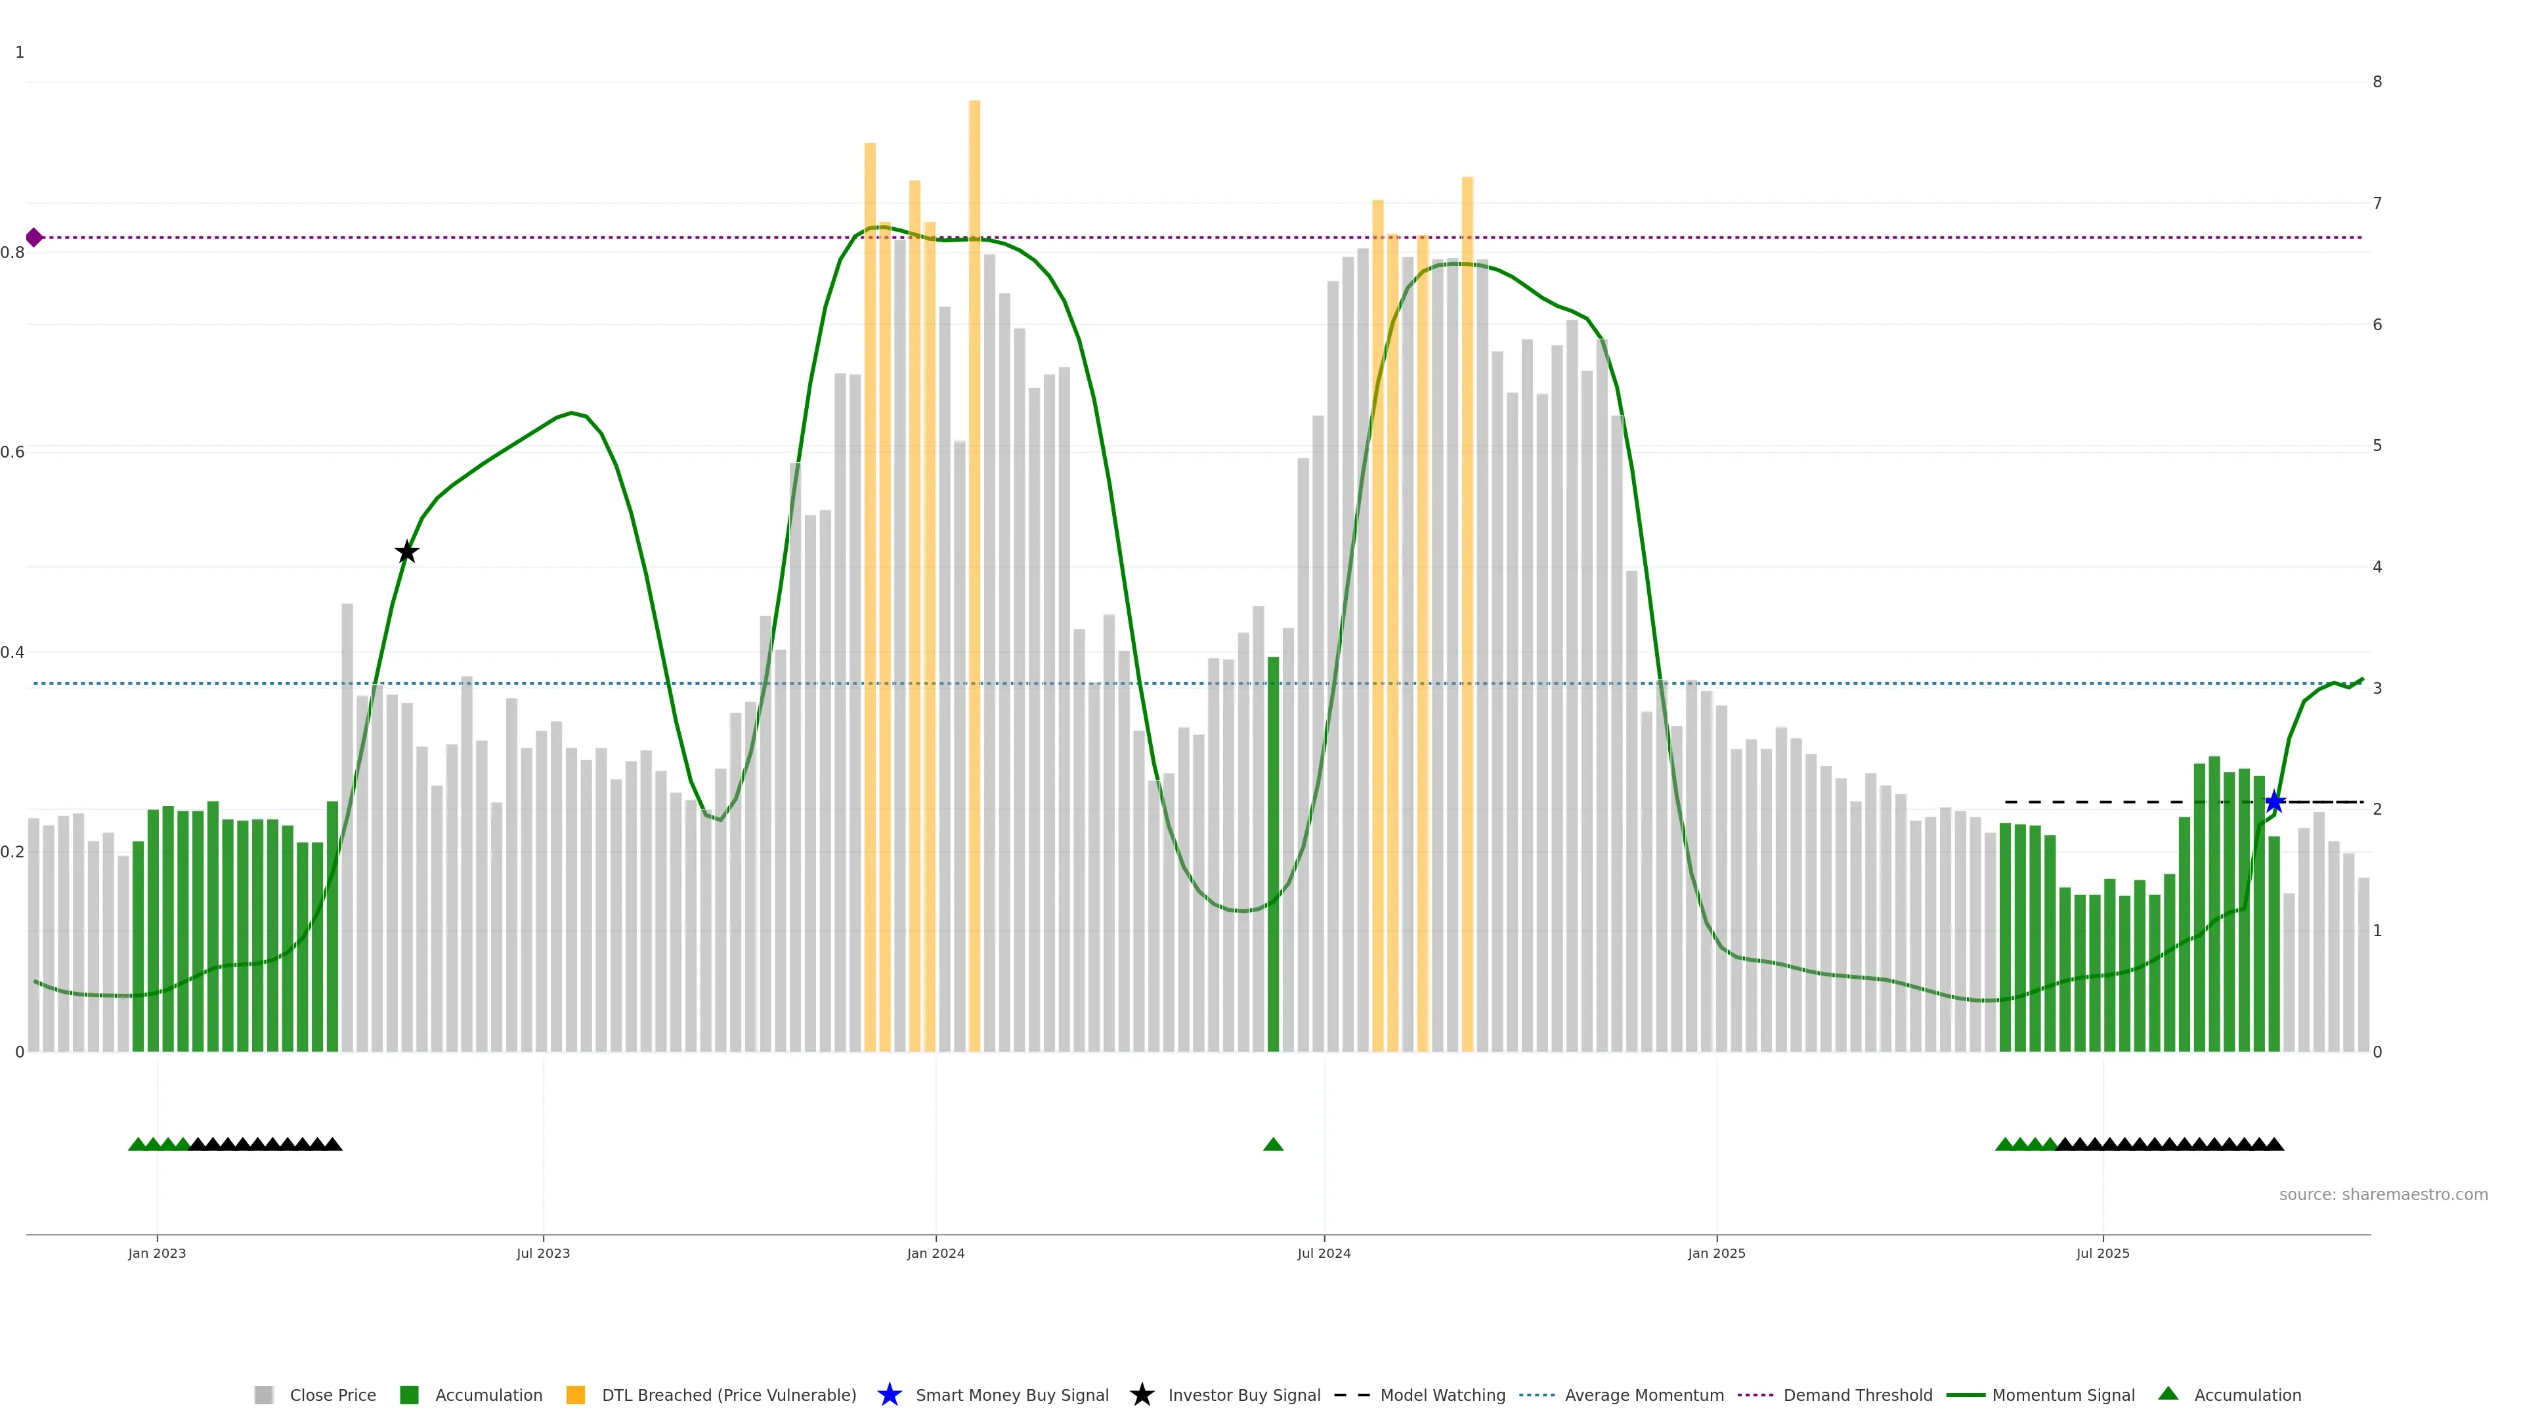Click the blue Smart Money Buy Signal star on chart

(x=2274, y=802)
